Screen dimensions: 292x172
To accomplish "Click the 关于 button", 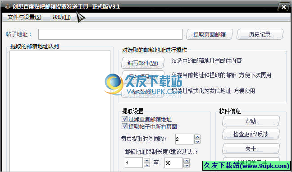I will coord(251,149).
